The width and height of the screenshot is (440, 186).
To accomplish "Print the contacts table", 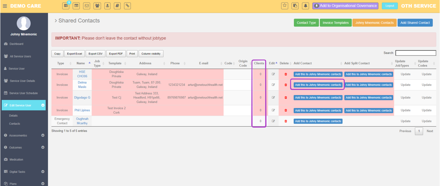I will tap(132, 54).
